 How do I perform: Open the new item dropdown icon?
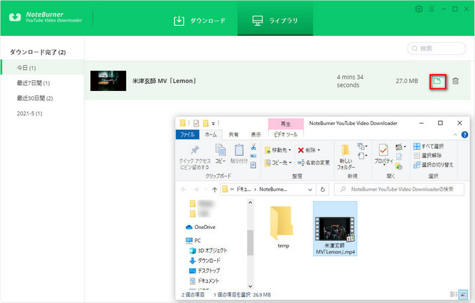362,147
